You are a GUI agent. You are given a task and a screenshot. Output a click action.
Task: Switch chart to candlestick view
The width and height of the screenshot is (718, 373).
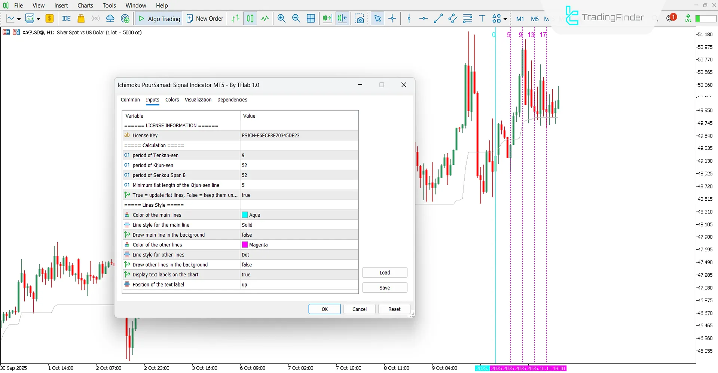point(250,18)
